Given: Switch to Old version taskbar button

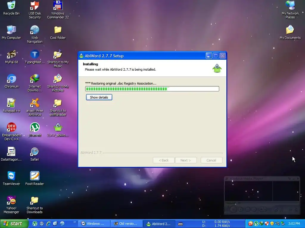Looking at the screenshot, I should (126, 224).
